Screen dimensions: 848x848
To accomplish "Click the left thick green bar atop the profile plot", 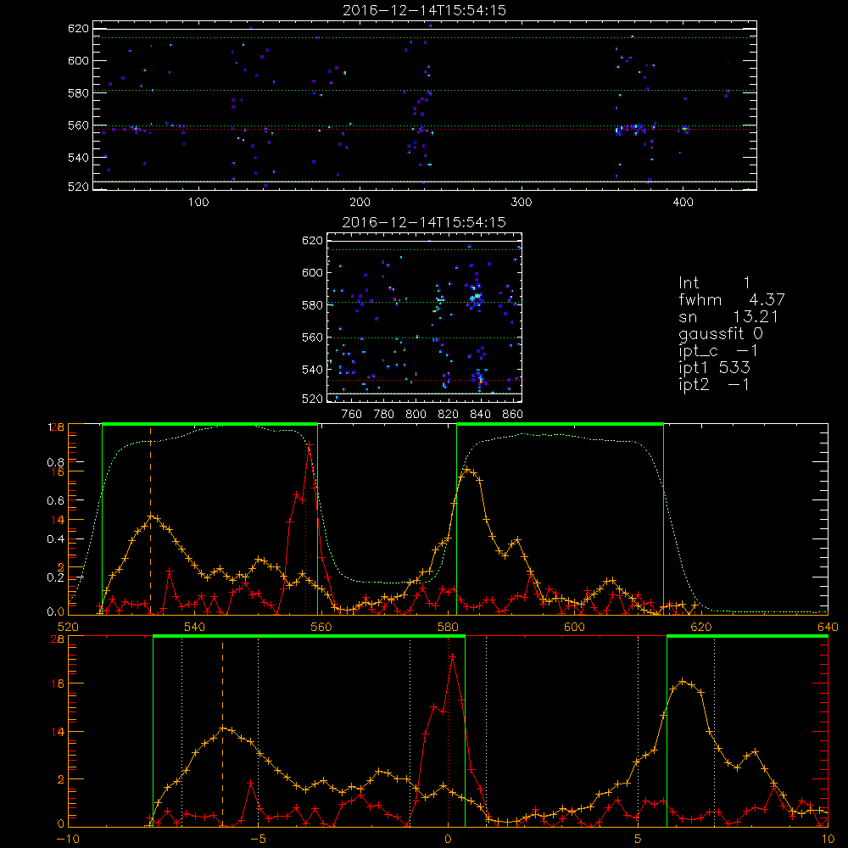I will (209, 424).
